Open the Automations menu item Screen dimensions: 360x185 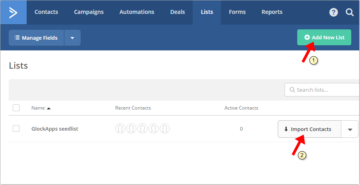pyautogui.click(x=137, y=12)
